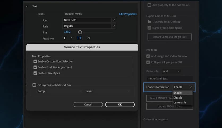Toggle the faux bold style icon
222x128 pixels.
pos(65,38)
